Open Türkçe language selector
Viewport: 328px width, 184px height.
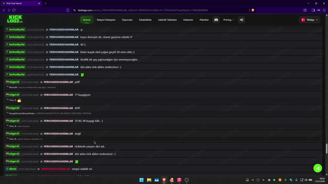(x=310, y=20)
